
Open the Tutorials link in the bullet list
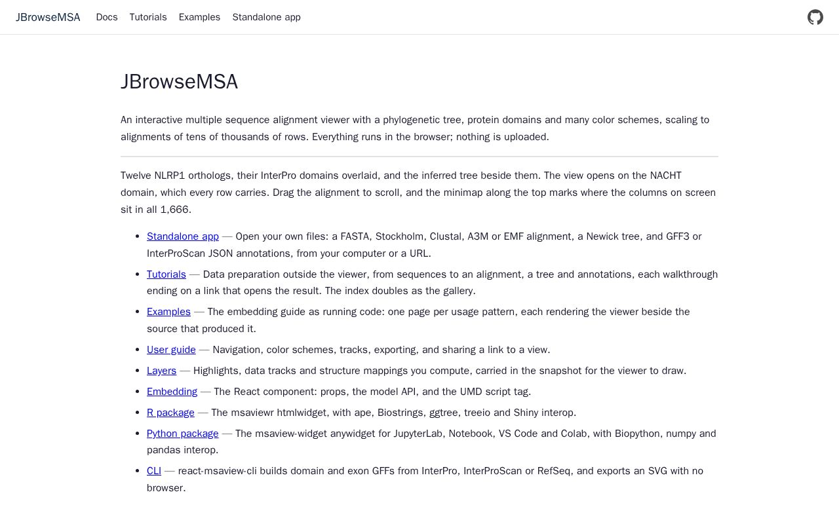tap(166, 274)
